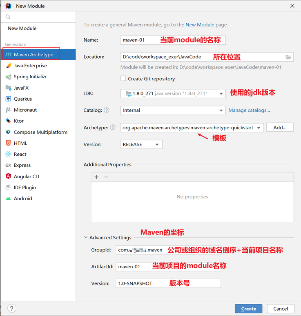Click the folder browse icon in Location field

pyautogui.click(x=288, y=57)
